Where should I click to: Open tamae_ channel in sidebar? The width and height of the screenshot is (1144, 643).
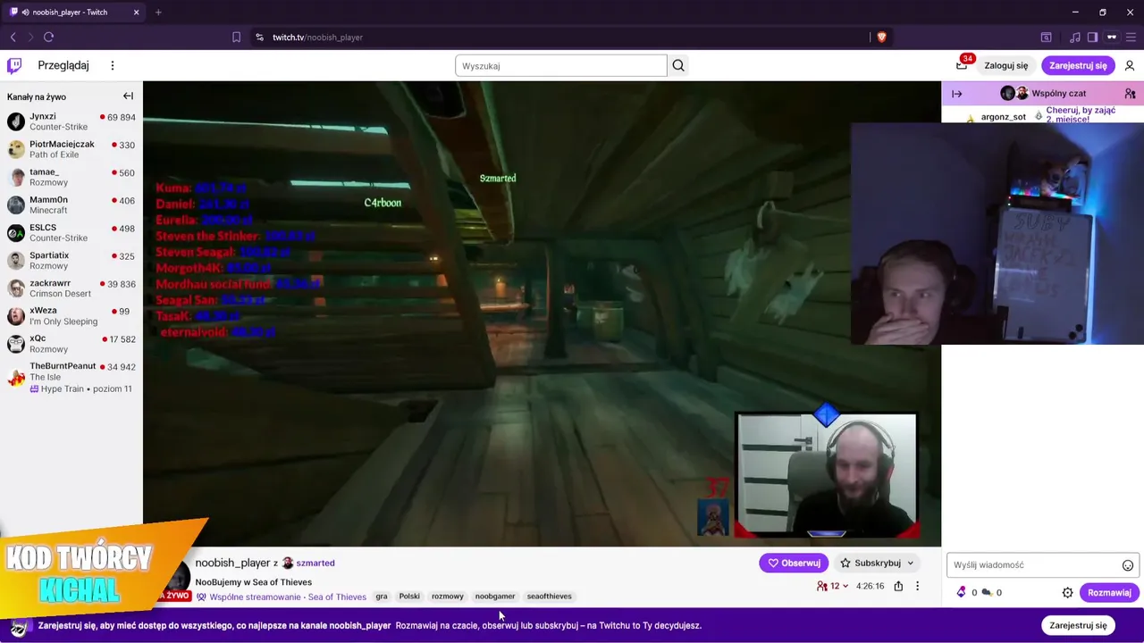71,177
